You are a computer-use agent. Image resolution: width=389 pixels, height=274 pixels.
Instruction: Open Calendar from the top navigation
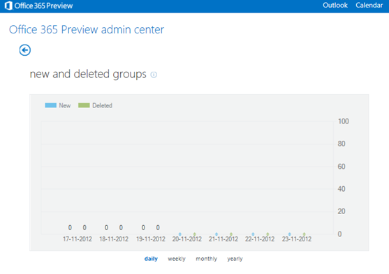pos(369,5)
